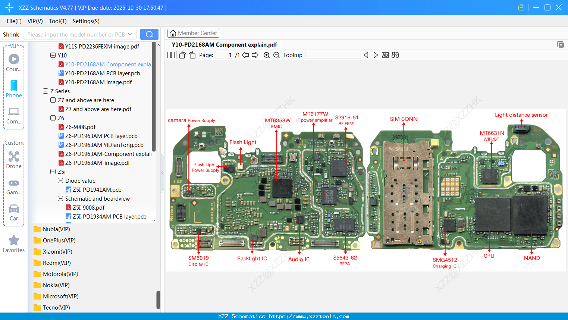Image resolution: width=568 pixels, height=320 pixels.
Task: Zoom out of the PDF view
Action: pos(276,55)
